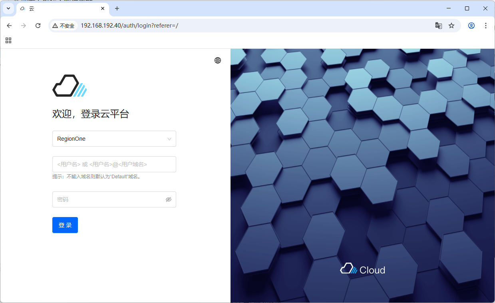Click the cloud platform logo
The image size is (495, 303).
tap(70, 86)
